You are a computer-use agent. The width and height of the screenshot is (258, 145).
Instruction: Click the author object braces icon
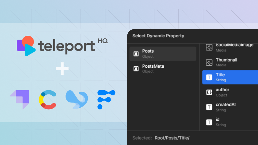click(209, 92)
